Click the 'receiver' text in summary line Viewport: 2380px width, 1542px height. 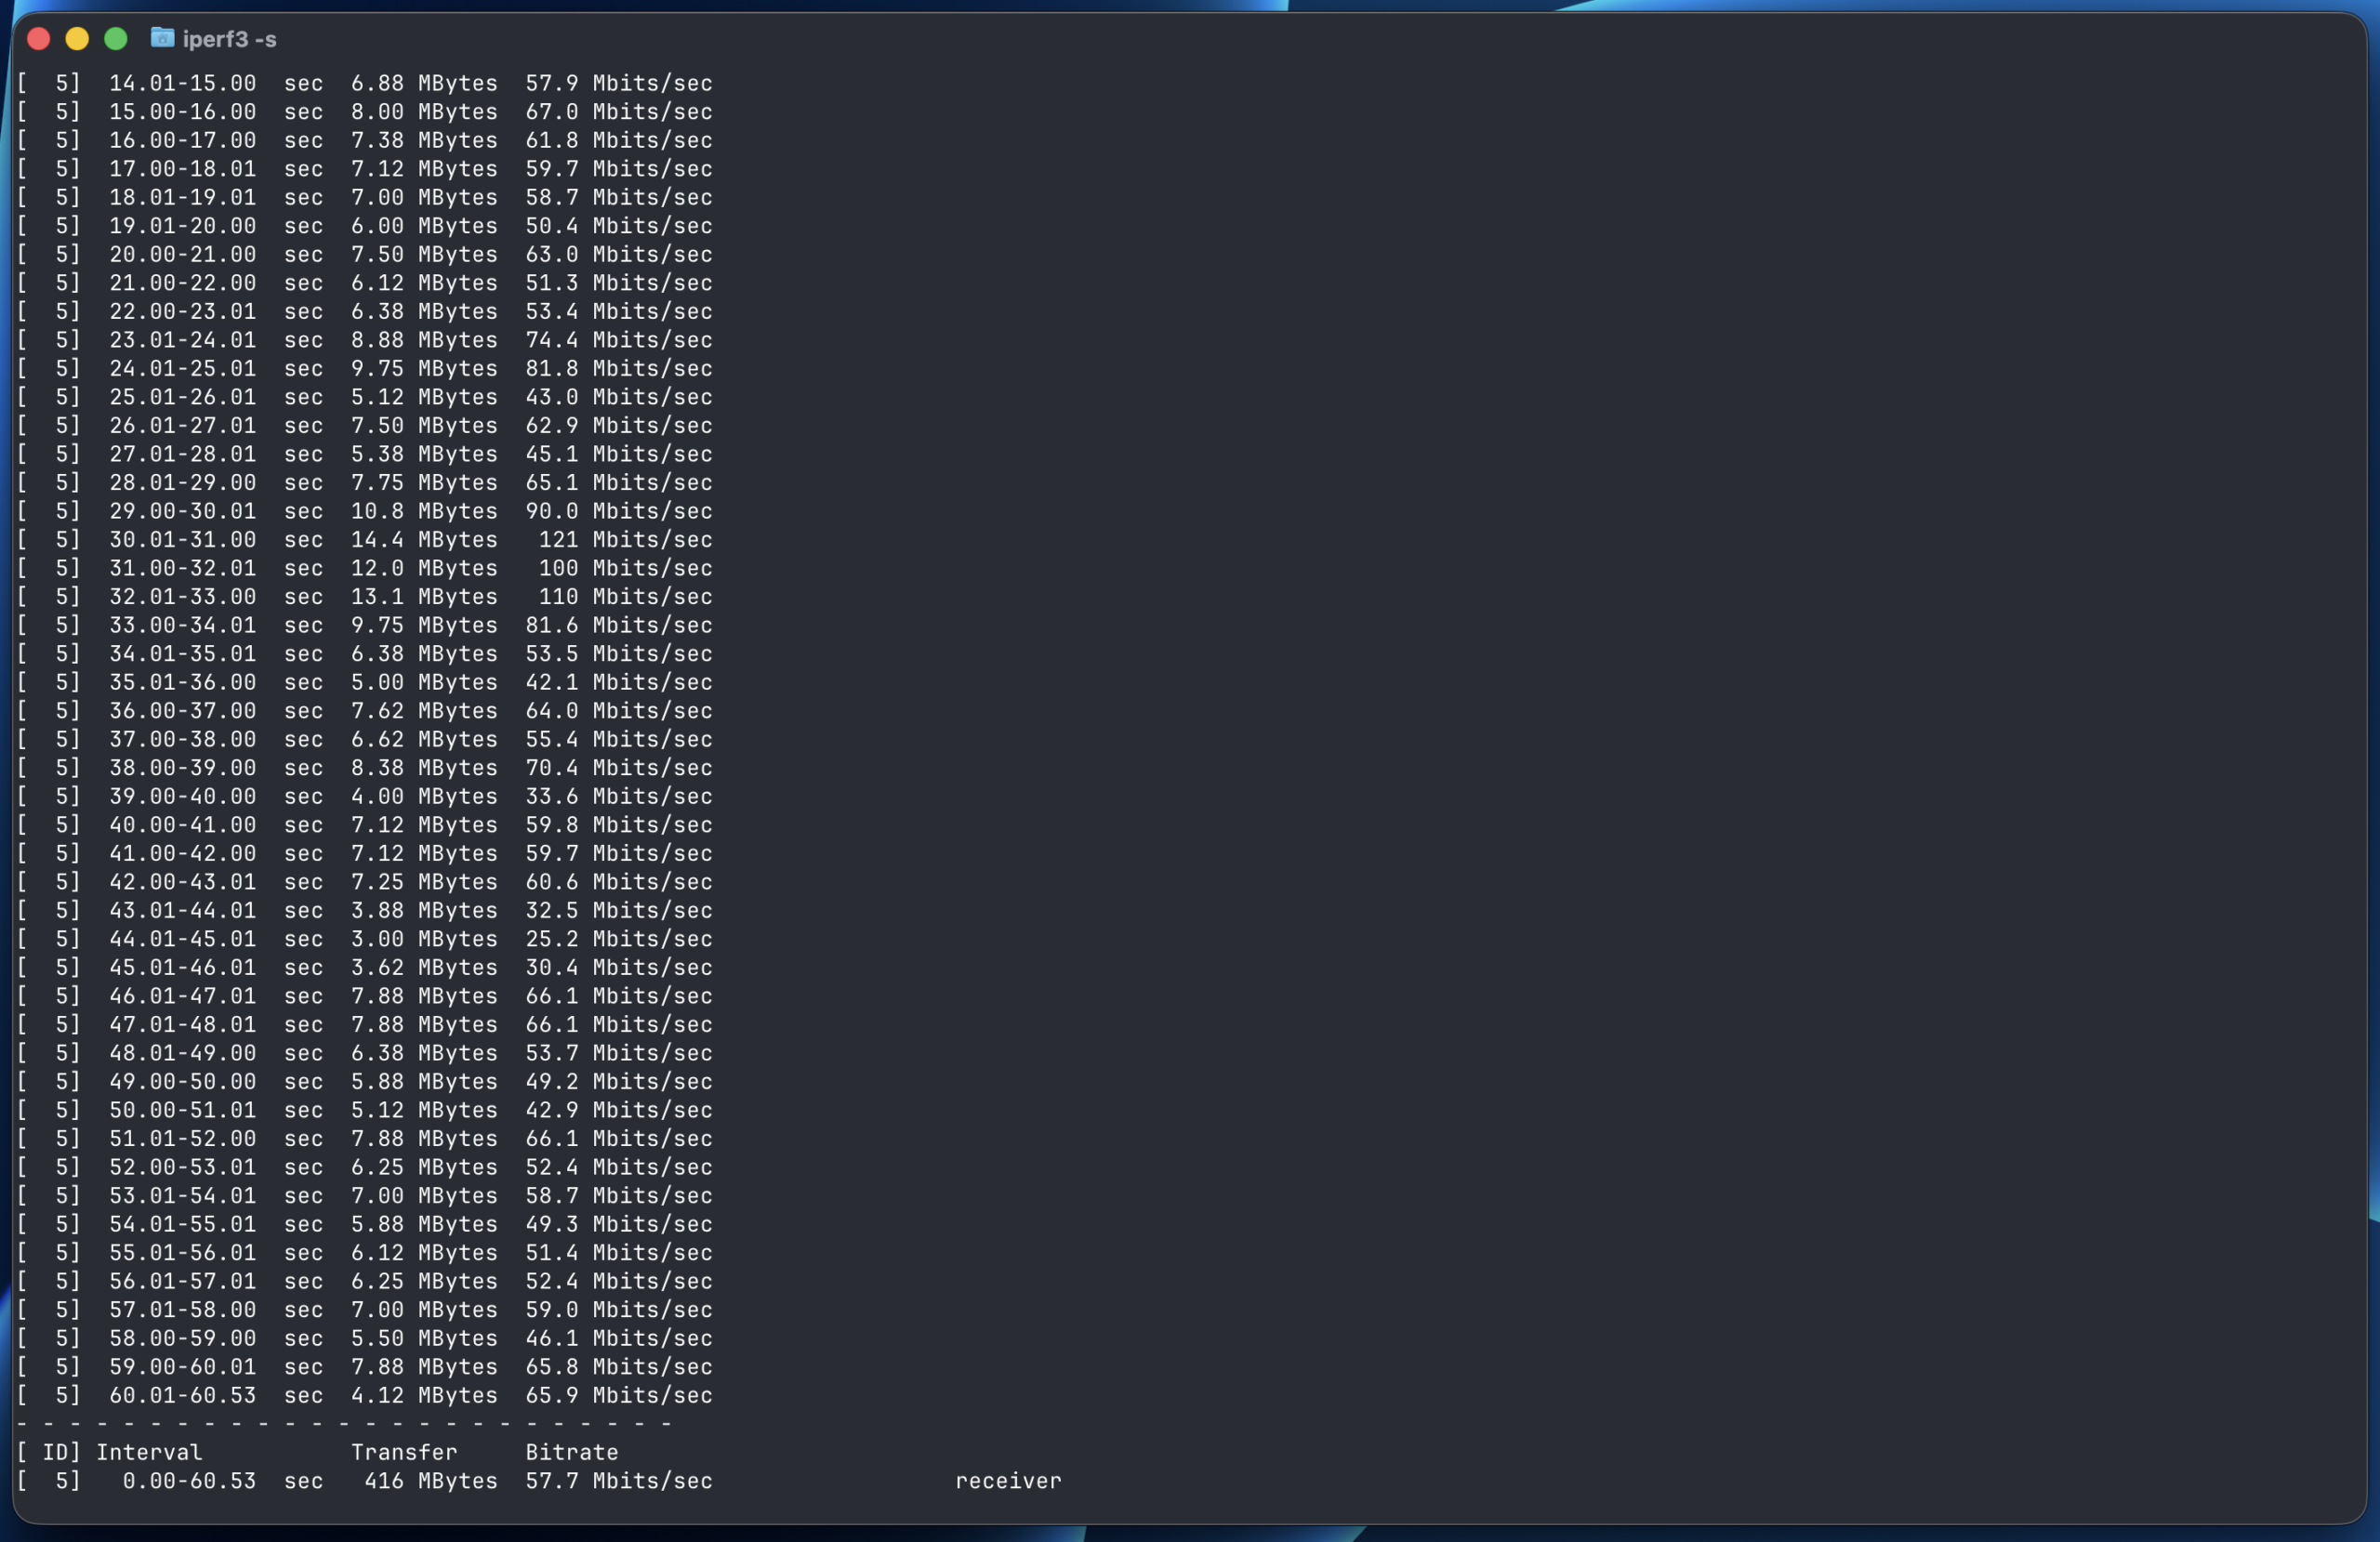click(x=1008, y=1481)
